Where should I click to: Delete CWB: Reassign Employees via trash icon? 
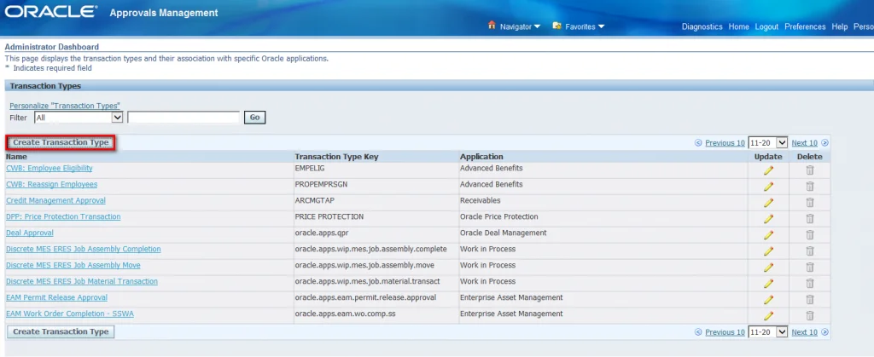pos(810,187)
